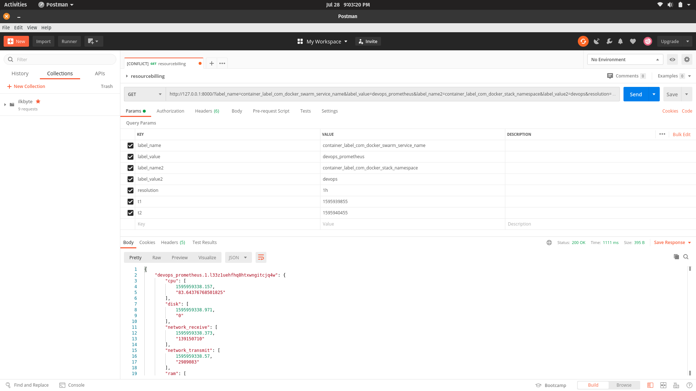Open the capture requests satellite icon

[x=596, y=41]
